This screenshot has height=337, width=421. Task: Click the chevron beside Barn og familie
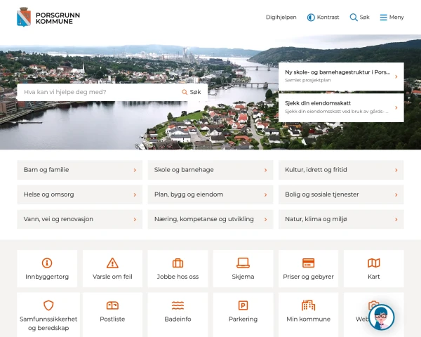click(135, 170)
